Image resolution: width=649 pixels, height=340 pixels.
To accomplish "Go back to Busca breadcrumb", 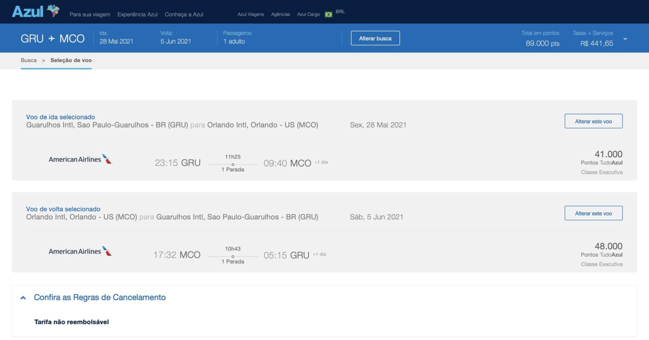I will pyautogui.click(x=29, y=60).
